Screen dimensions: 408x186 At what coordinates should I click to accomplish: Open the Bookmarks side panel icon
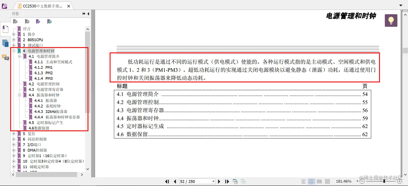click(x=5, y=29)
